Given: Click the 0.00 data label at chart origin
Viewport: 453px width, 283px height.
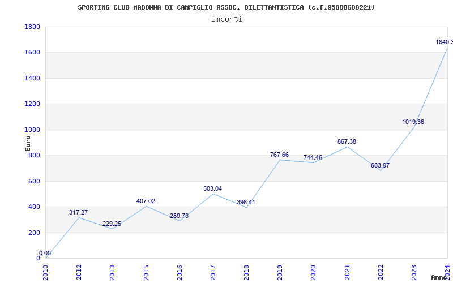Looking at the screenshot, I should (45, 253).
